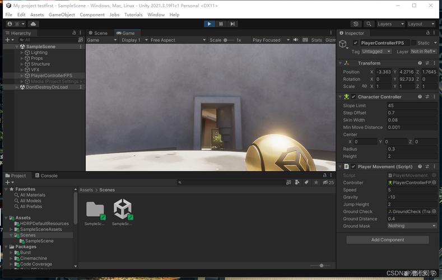Open the Transform presets icon
The image size is (442, 280).
[427, 63]
